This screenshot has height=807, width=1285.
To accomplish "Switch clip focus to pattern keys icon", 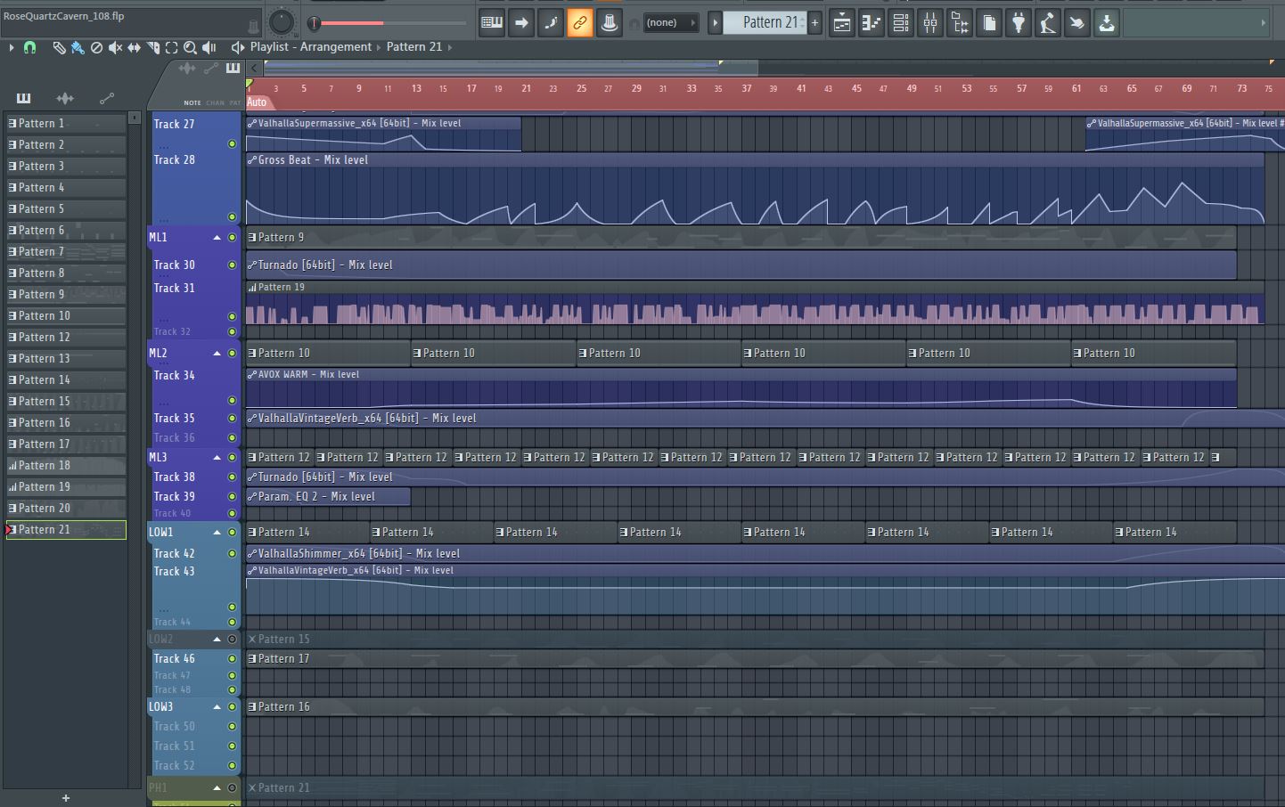I will pyautogui.click(x=233, y=68).
